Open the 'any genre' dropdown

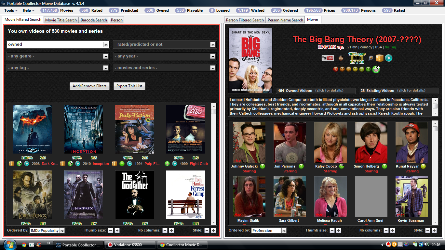pyautogui.click(x=105, y=56)
